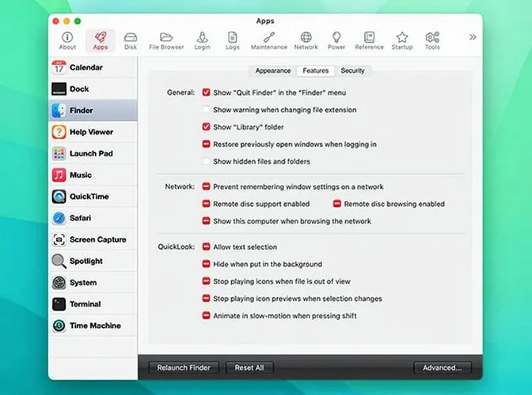Screen dimensions: 532x395
Task: Toggle Remote disc support enabled checkbox
Action: pyautogui.click(x=206, y=204)
